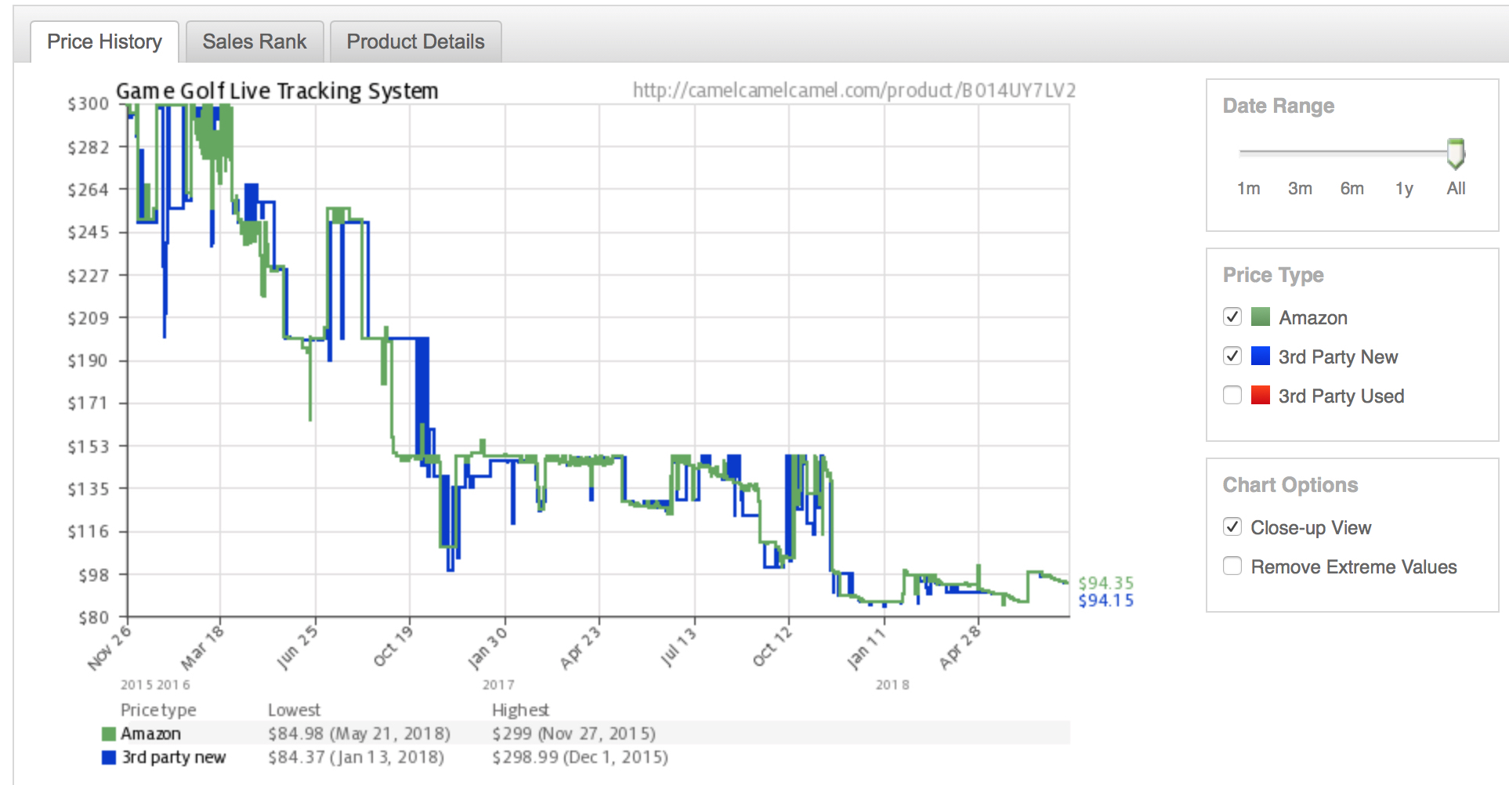Click the blue 3rd party new legend square
Viewport: 1509px width, 785px height.
109,758
